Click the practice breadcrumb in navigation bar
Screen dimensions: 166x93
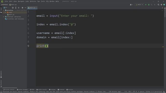4,5
